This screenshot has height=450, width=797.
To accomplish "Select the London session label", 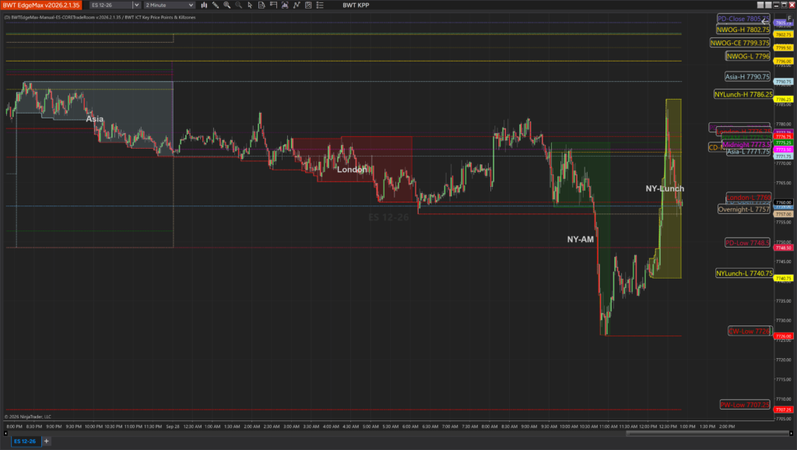I will pyautogui.click(x=351, y=169).
